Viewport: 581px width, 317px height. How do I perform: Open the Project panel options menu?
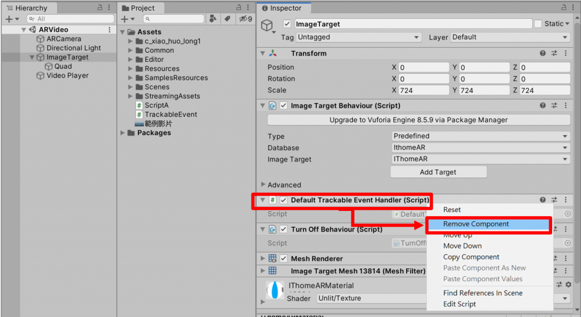coord(248,7)
